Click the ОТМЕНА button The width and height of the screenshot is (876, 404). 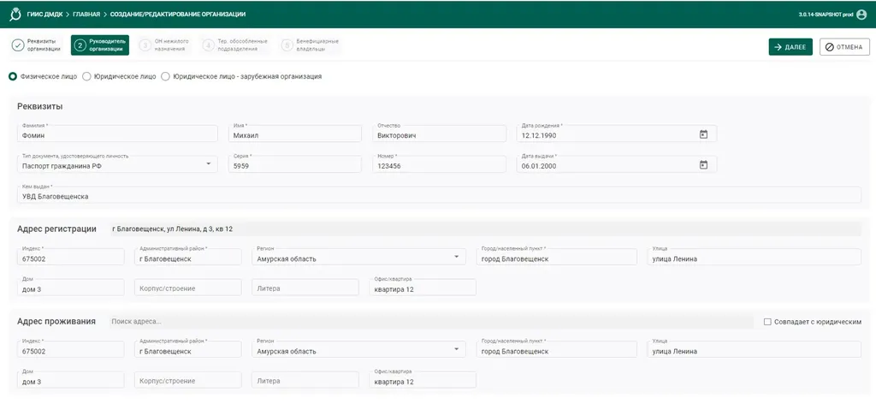pyautogui.click(x=844, y=47)
